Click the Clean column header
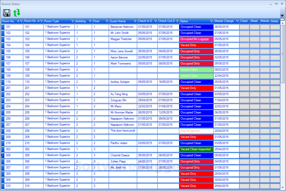Viewport: 286px width, 191px height. point(244,21)
